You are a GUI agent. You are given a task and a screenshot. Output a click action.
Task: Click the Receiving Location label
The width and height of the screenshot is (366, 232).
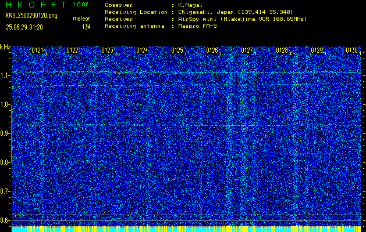136,12
